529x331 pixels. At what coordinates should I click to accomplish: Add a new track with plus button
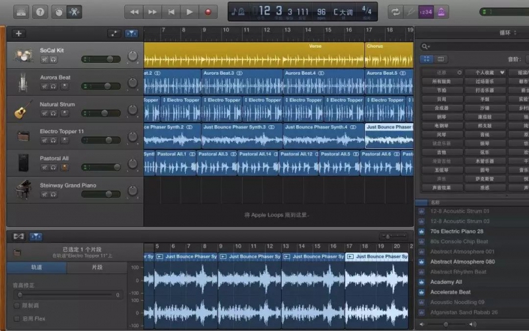[x=19, y=34]
